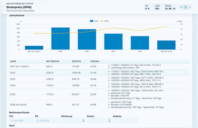The width and height of the screenshot is (198, 128).
Task: Click the hatched 2026 cost bar
Action: coord(166,45)
